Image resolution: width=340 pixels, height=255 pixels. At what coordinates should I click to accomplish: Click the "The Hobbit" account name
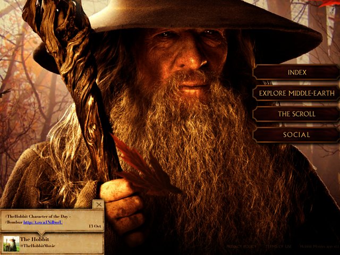click(x=35, y=240)
